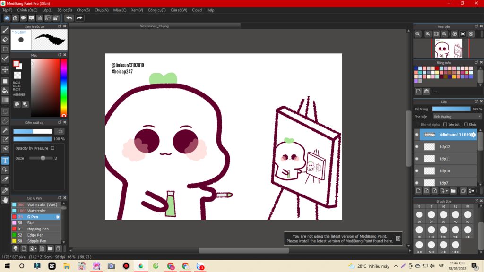Image resolution: width=484 pixels, height=272 pixels.
Task: Click the navigator preview thumbnail
Action: tap(449, 48)
